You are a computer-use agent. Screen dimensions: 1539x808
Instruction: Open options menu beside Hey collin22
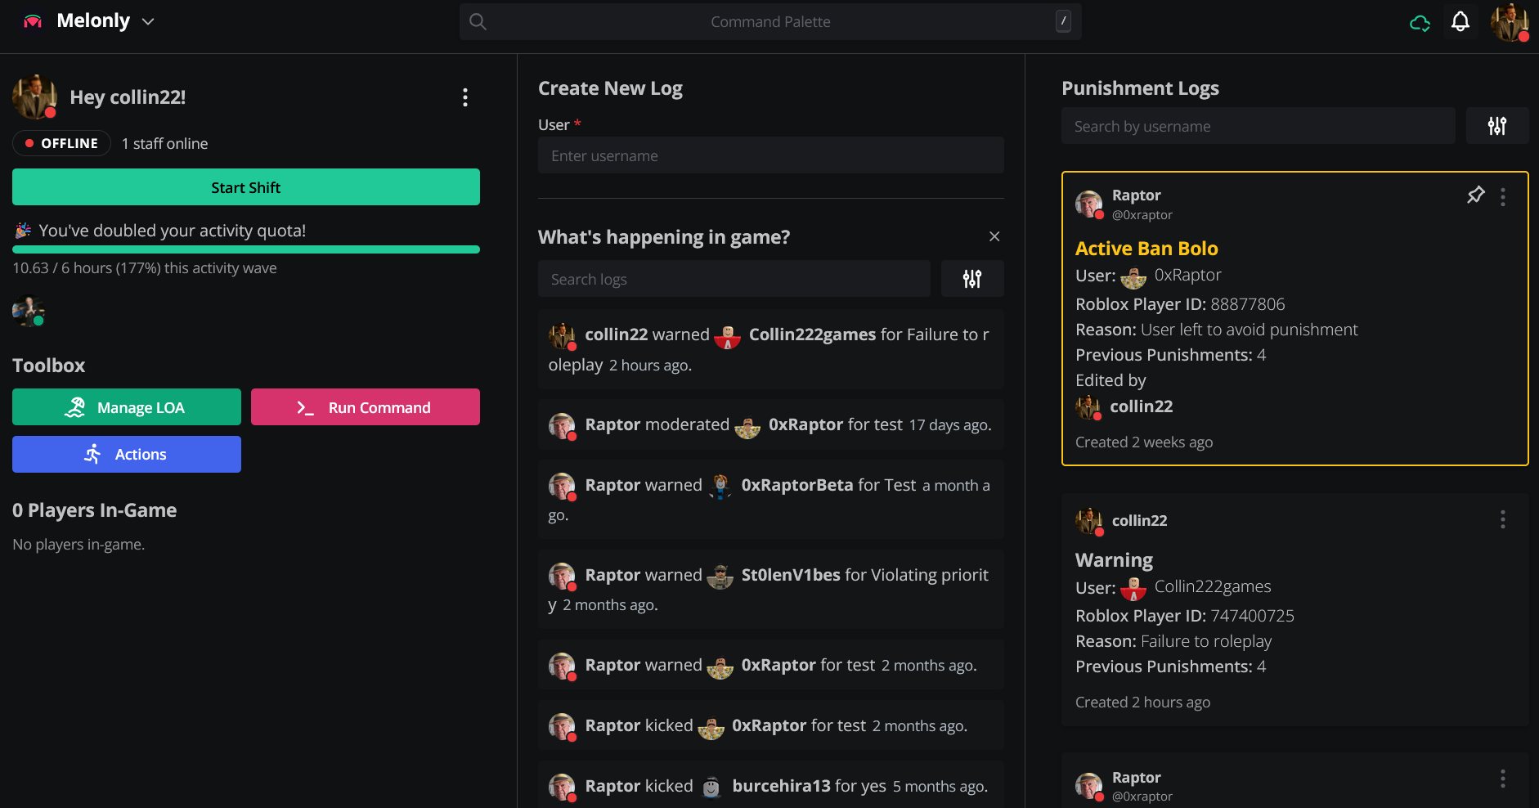pyautogui.click(x=464, y=97)
